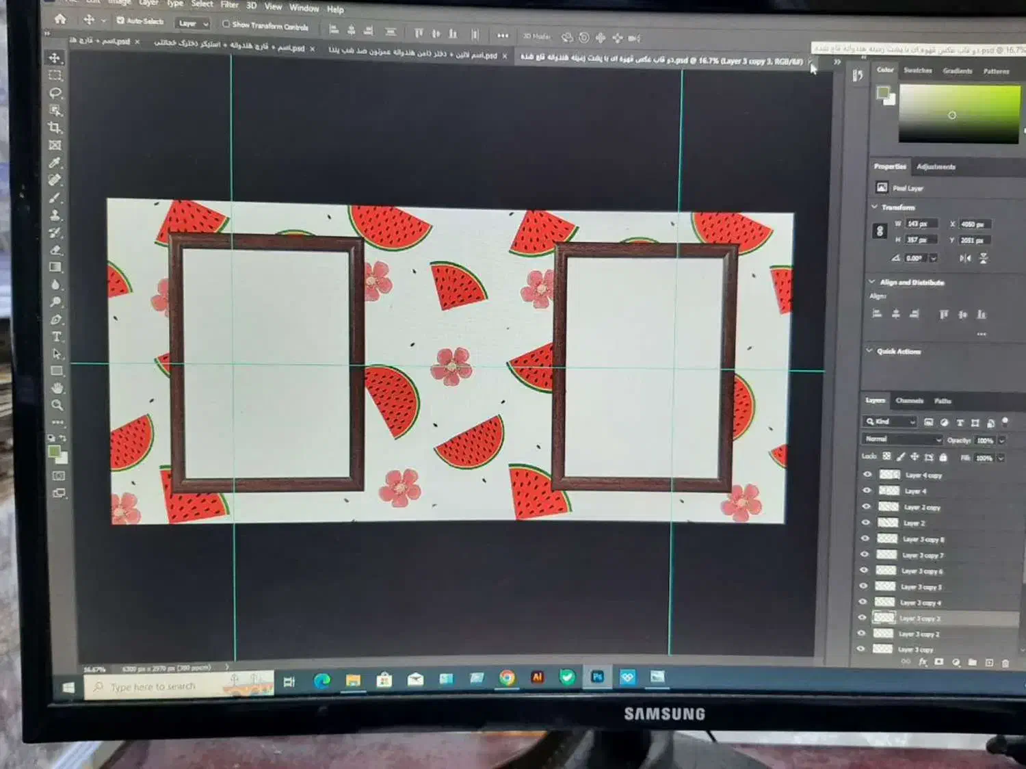
Task: Collapse the Align and Distribute section
Action: coord(872,282)
